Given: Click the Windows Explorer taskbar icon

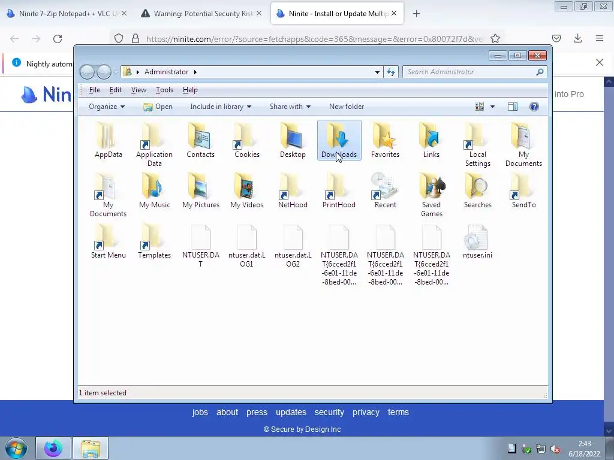Looking at the screenshot, I should click(91, 448).
